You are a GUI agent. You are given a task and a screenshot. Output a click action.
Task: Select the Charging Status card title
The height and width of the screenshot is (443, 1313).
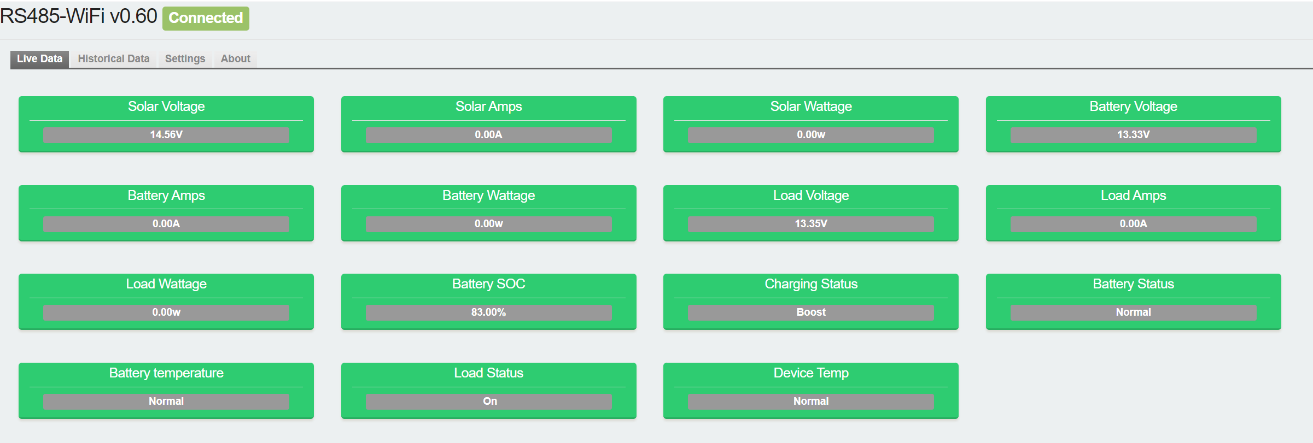(x=811, y=284)
